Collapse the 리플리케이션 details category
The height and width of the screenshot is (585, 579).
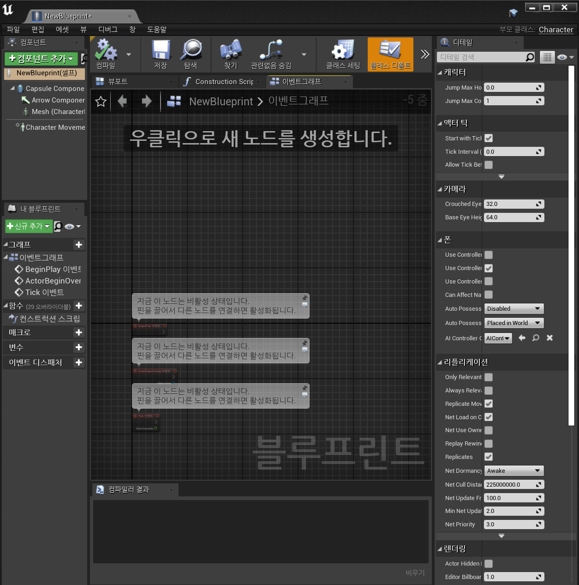click(440, 362)
